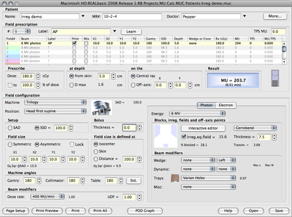Click the Print button

pyautogui.click(x=76, y=211)
